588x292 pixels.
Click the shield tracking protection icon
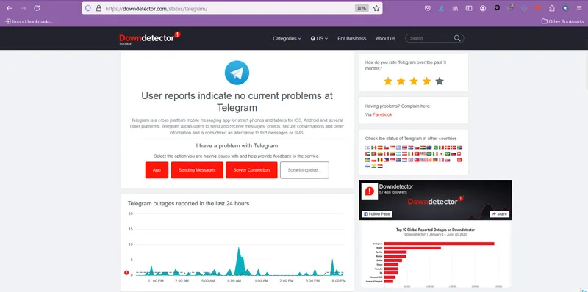[88, 8]
